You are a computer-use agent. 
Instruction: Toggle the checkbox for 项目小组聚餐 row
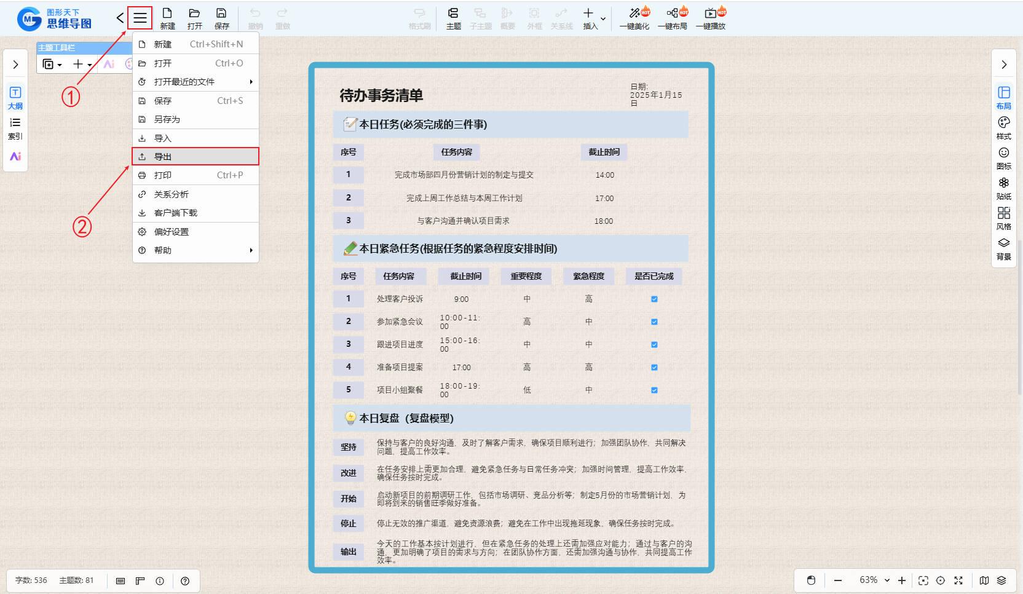click(654, 390)
